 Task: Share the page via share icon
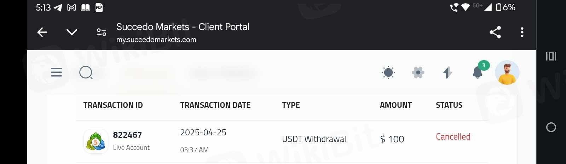tap(495, 32)
